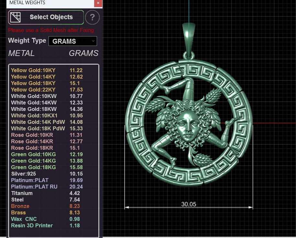This screenshot has height=238, width=296.
Task: Open the question mark help button
Action: (92, 17)
